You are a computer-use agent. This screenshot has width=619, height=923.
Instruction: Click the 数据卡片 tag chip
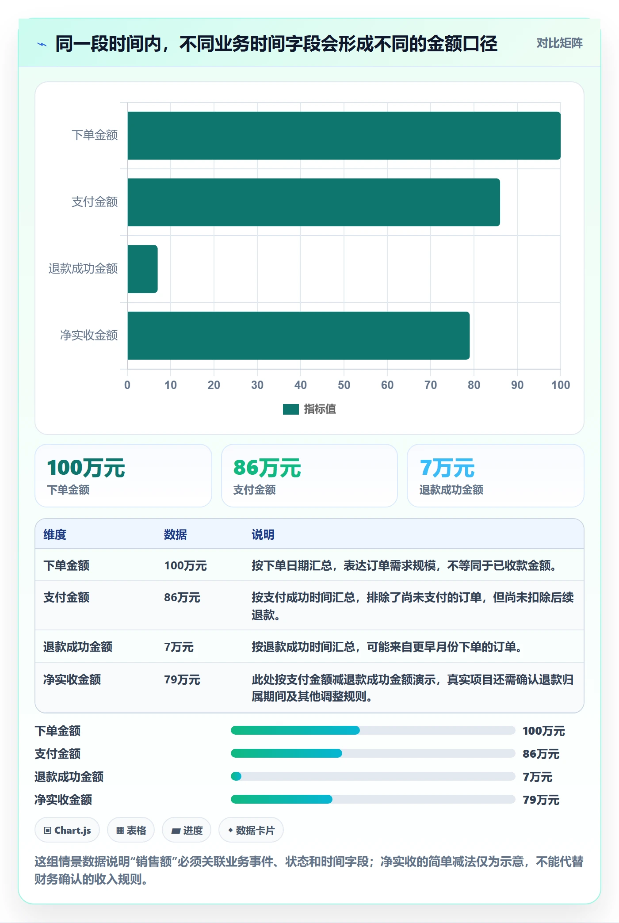(251, 830)
